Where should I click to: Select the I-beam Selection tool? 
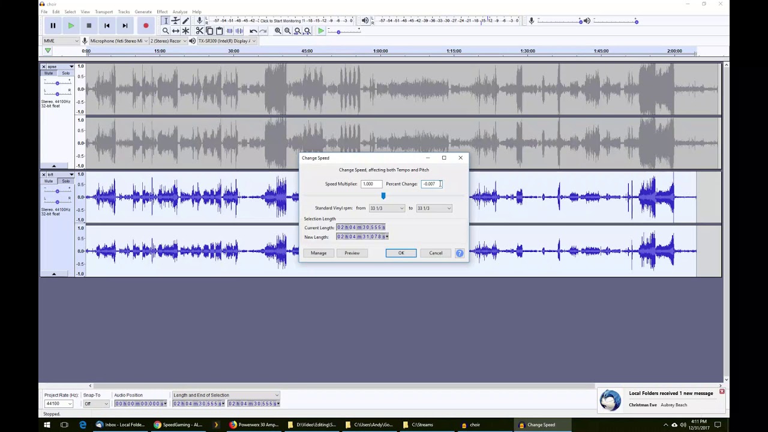tap(166, 21)
